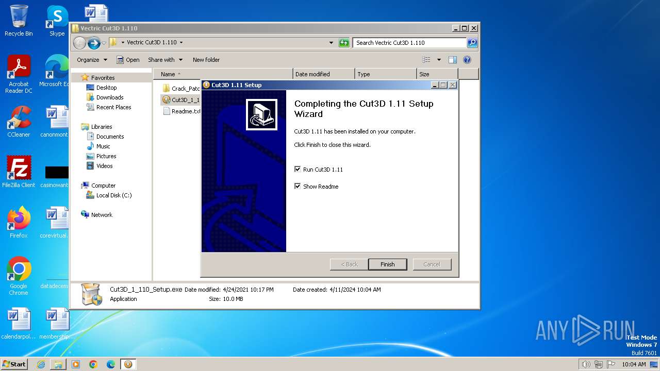Open Windows Media Player from the taskbar

(x=76, y=364)
